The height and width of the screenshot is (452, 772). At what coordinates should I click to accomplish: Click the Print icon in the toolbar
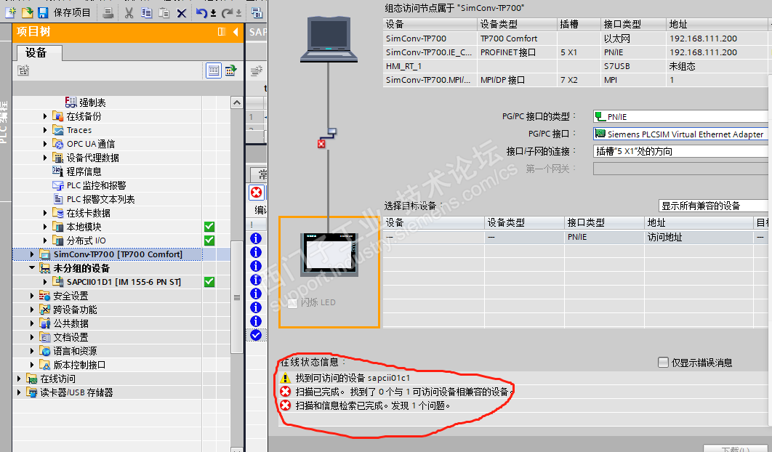(108, 13)
